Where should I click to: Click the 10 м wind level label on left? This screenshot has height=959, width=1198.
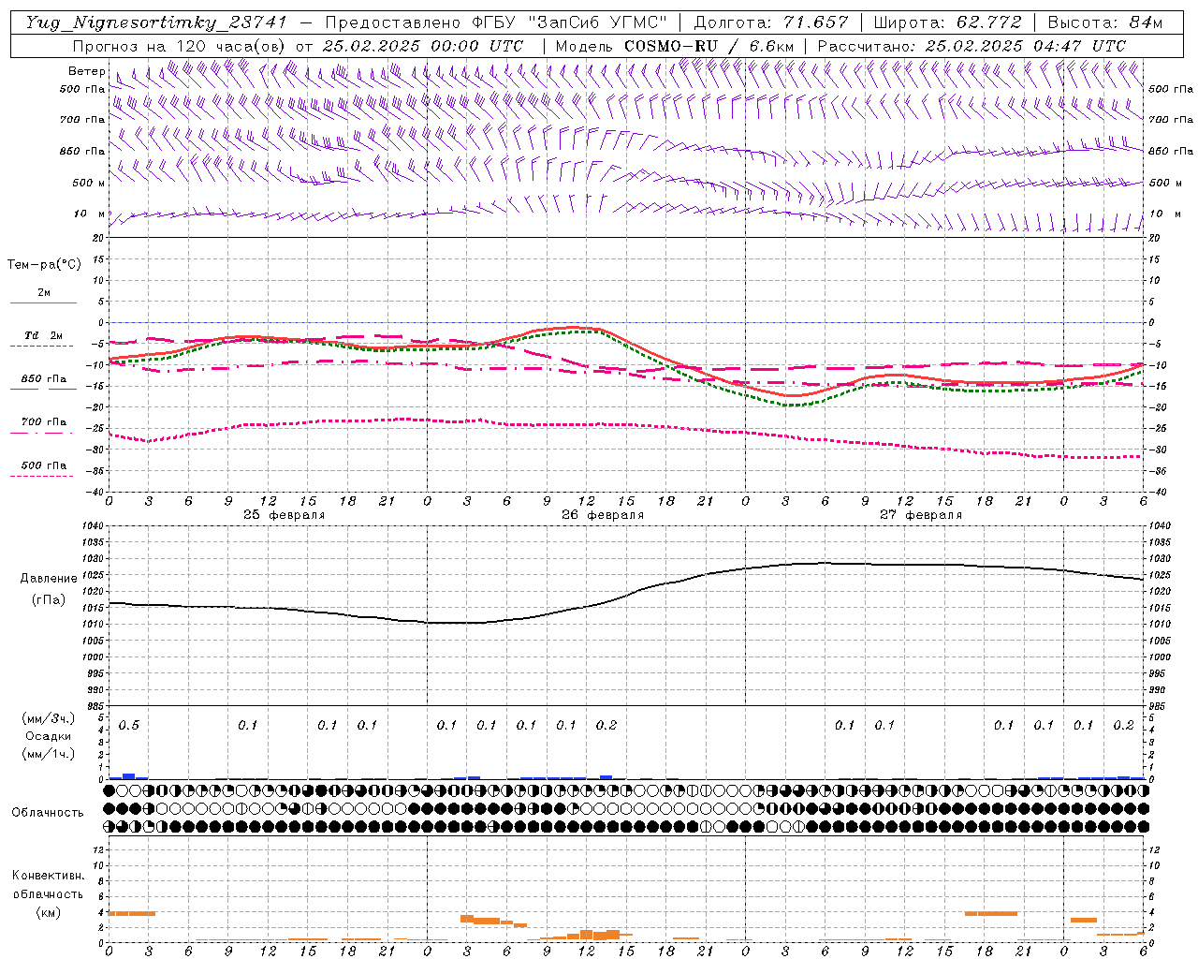pos(89,214)
